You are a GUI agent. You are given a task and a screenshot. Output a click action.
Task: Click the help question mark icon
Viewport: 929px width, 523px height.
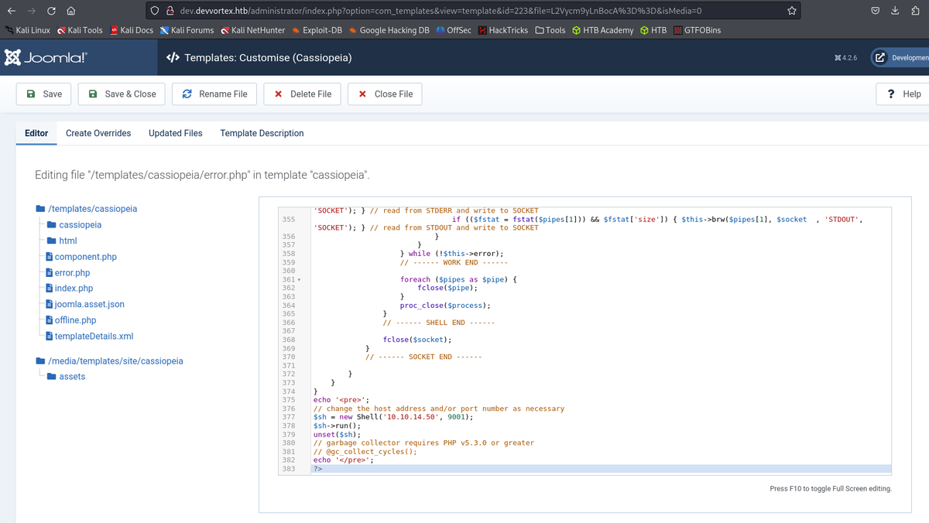pos(892,94)
